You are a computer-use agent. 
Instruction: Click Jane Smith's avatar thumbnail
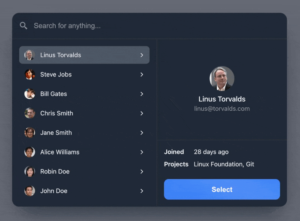click(30, 133)
